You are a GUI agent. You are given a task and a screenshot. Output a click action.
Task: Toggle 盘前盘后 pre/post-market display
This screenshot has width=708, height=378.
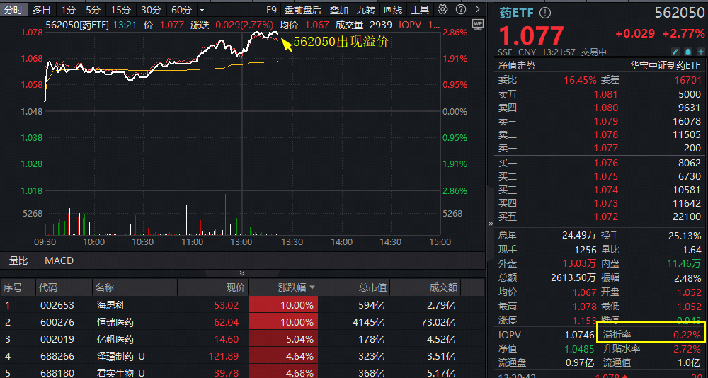(303, 10)
